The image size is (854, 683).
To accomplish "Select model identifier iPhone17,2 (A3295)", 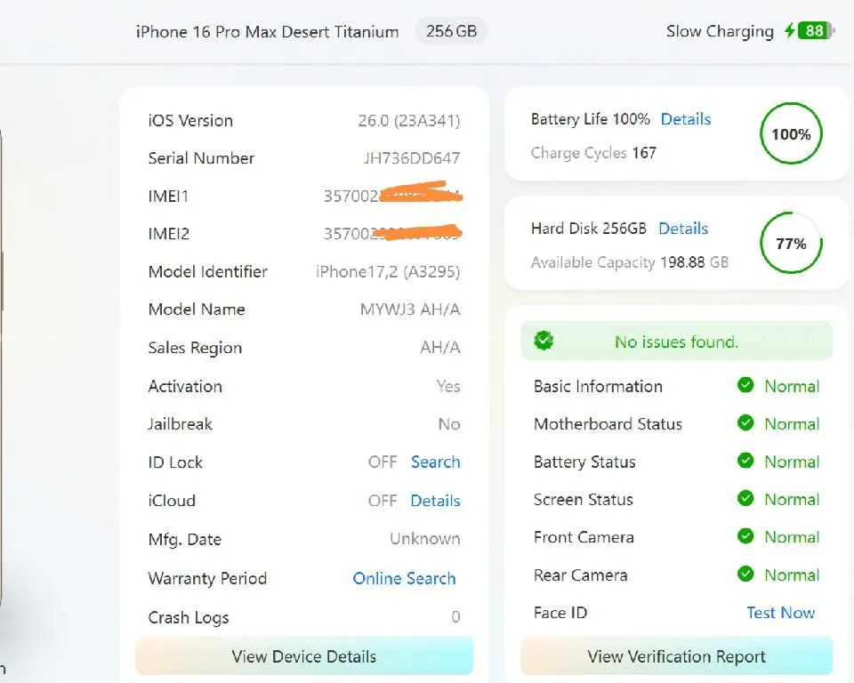I will point(388,272).
